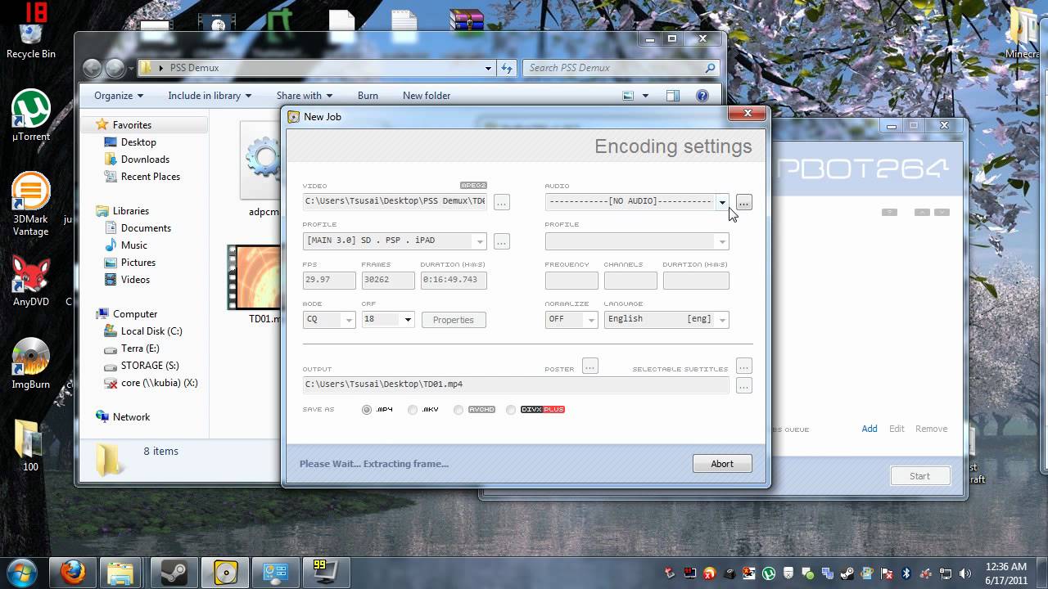Select the folder named 100 on the desktop
Screen dimensions: 1048x589
[x=30, y=445]
